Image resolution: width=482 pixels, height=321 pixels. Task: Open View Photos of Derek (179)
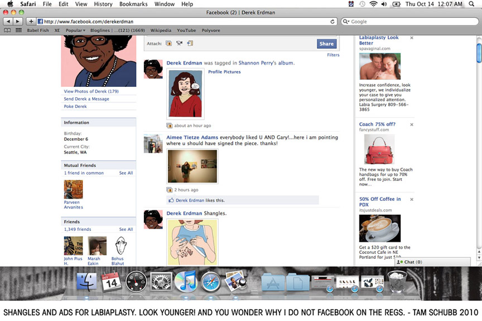point(91,91)
